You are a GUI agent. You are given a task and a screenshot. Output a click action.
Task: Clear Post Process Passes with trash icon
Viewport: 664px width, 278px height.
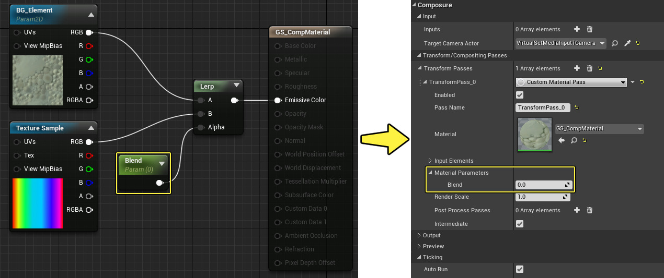590,210
